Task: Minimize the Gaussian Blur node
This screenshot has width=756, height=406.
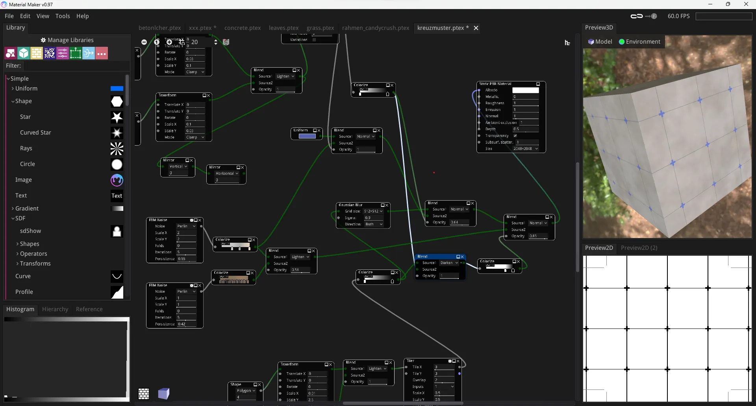Action: tap(382, 205)
